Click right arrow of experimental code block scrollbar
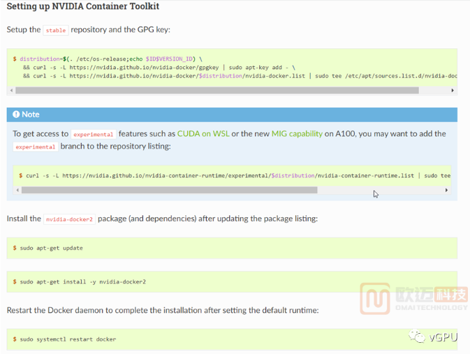The height and width of the screenshot is (354, 470). pyautogui.click(x=446, y=190)
